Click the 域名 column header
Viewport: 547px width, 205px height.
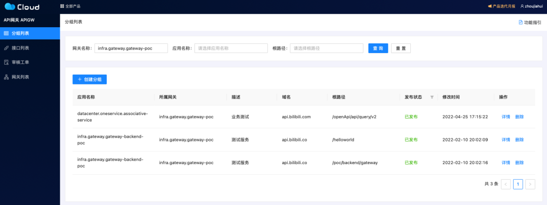pos(286,97)
